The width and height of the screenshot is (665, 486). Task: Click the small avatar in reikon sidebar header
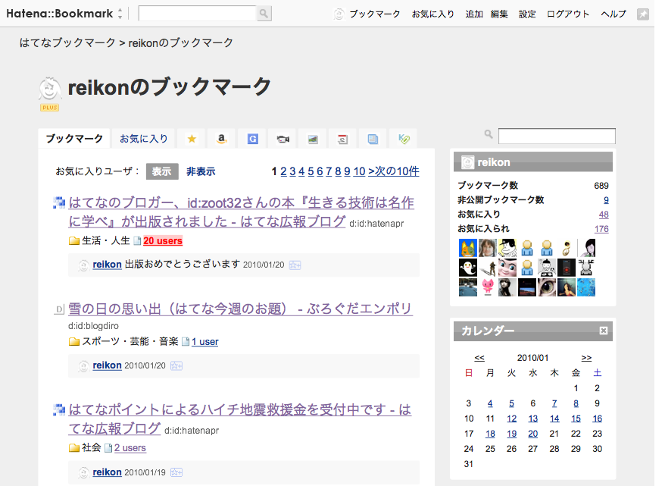click(x=467, y=162)
